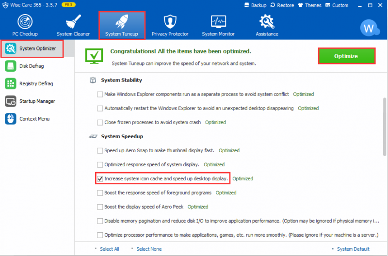Image resolution: width=388 pixels, height=256 pixels.
Task: Click Optimized status beside Aero Snap
Action: 229,151
